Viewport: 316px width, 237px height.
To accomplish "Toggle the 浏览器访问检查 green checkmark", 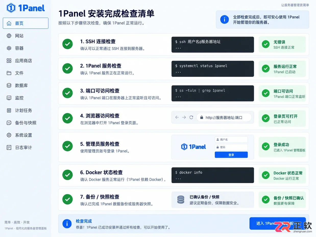I will 67,118.
